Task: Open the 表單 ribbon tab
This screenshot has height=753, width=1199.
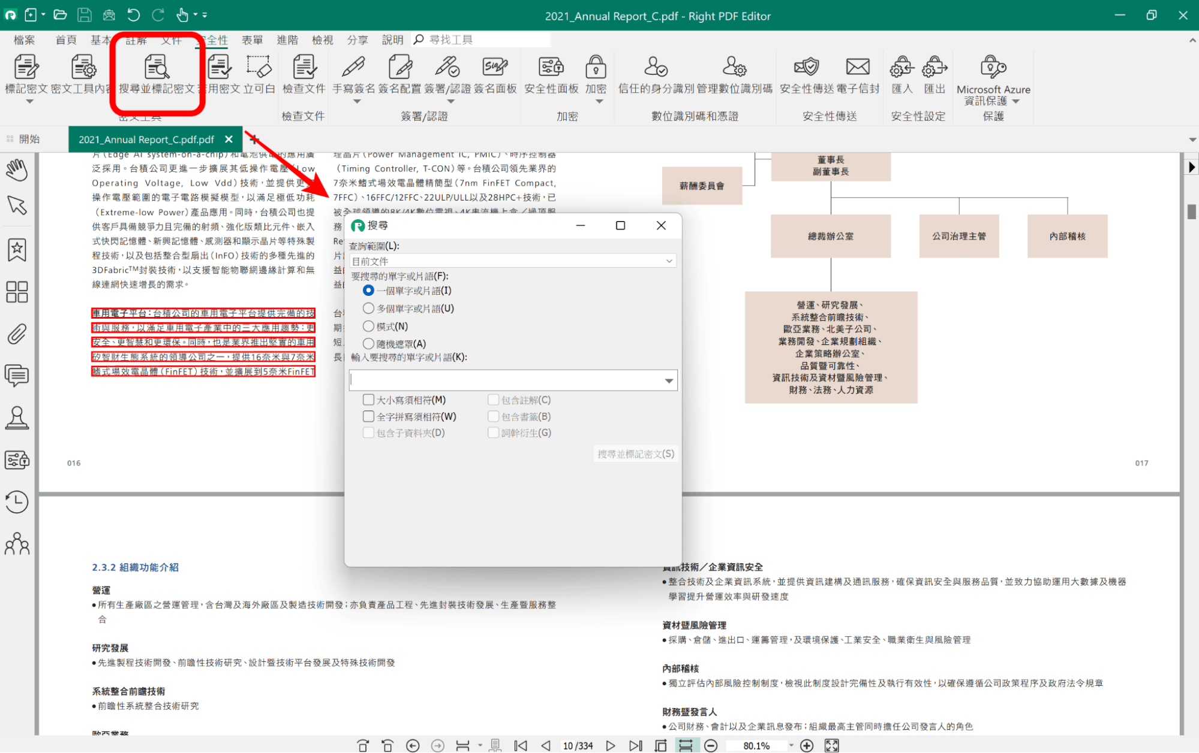Action: (252, 40)
